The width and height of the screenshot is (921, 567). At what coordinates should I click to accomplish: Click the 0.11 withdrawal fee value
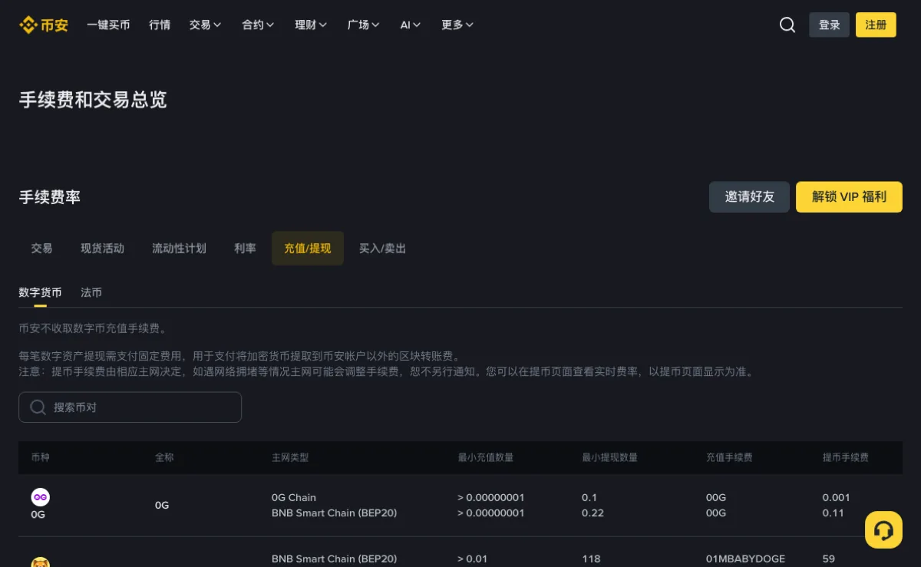point(834,513)
